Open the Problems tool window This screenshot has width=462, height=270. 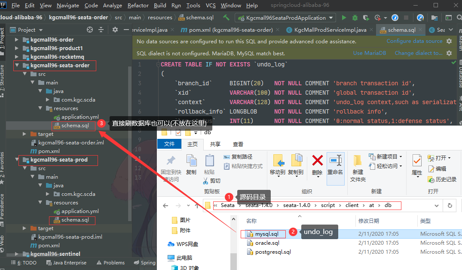coord(110,263)
